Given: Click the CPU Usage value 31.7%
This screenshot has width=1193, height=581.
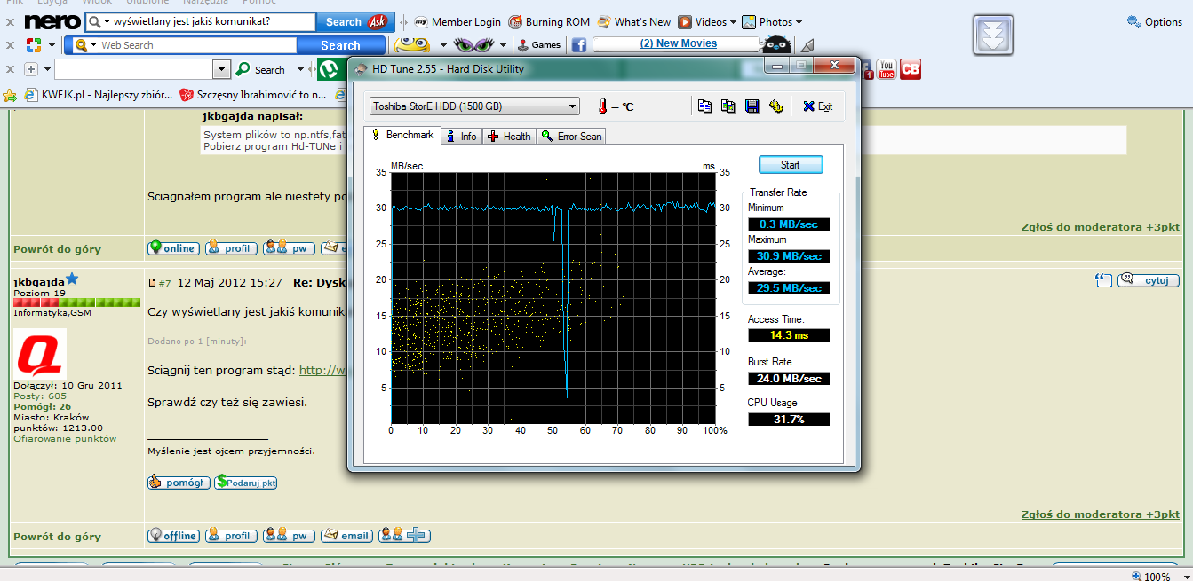Looking at the screenshot, I should tap(789, 419).
